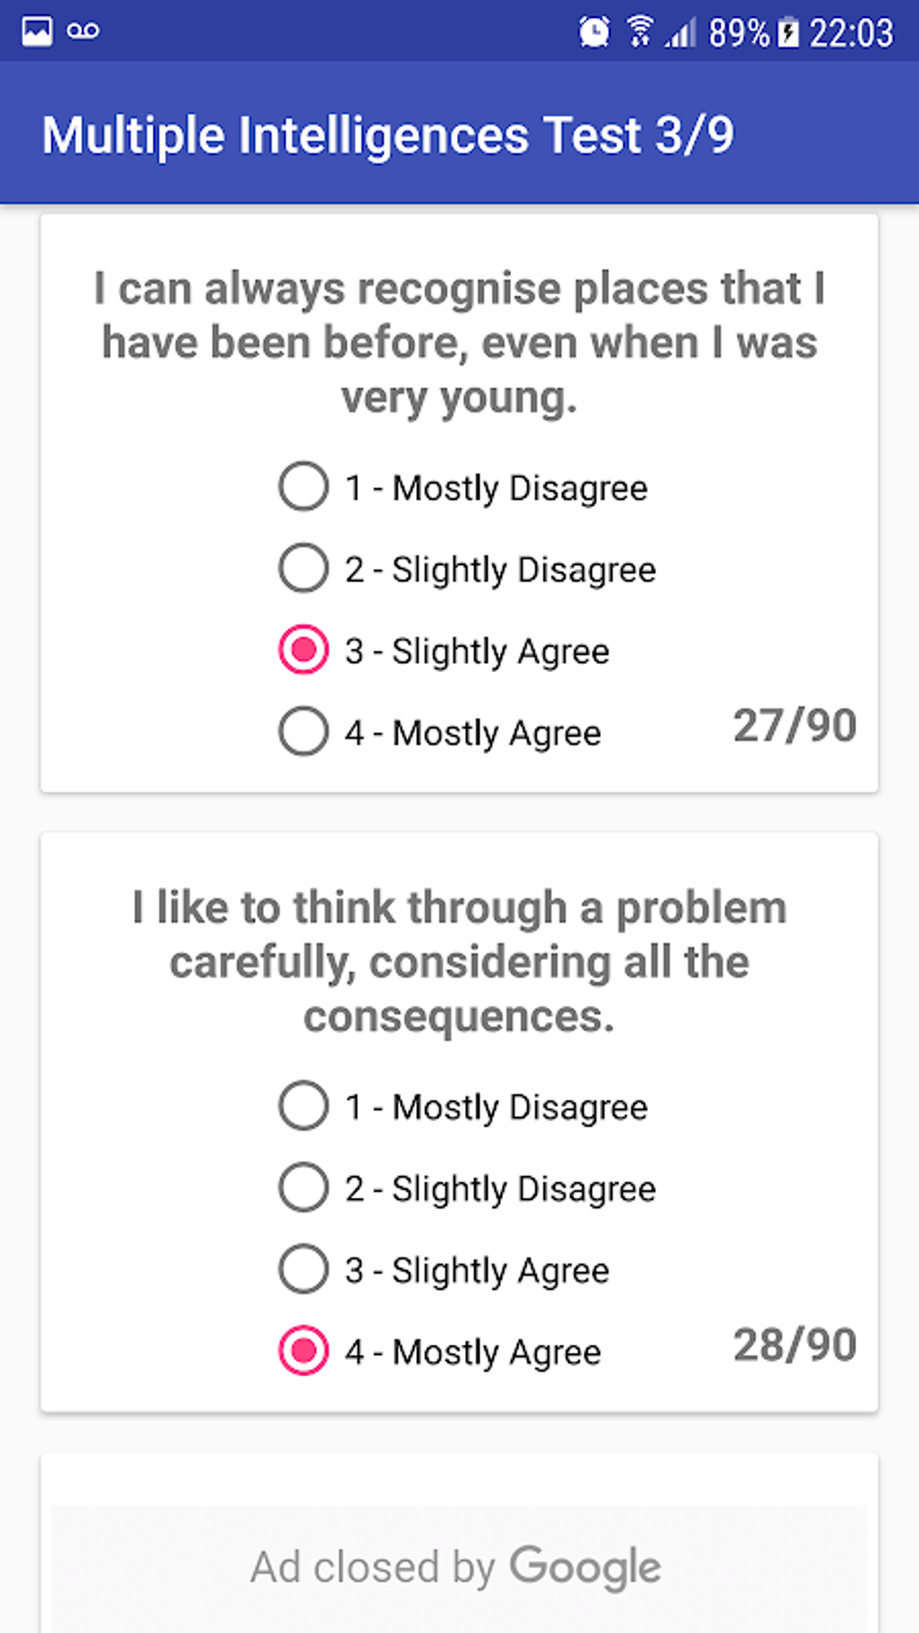Pick Mostly Agree for think through problem question

point(304,1351)
